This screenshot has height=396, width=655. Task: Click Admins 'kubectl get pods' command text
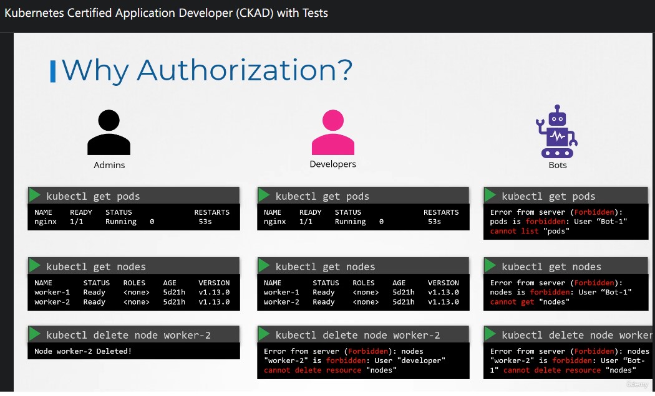click(93, 196)
